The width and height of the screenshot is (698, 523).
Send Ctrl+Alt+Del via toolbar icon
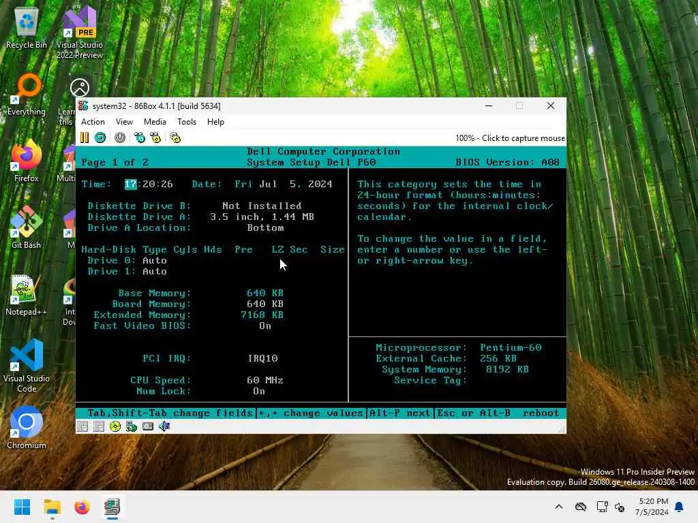click(140, 138)
